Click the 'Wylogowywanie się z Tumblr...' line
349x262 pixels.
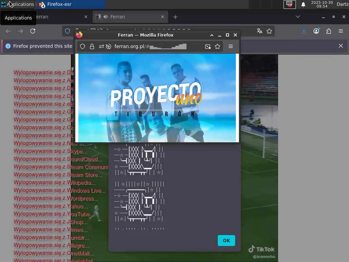point(51,238)
